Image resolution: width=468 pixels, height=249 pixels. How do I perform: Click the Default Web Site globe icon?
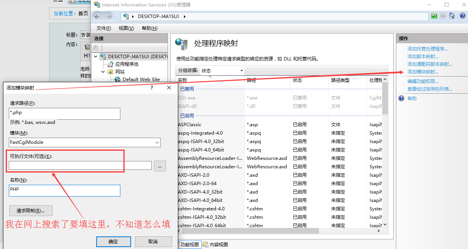[118, 80]
